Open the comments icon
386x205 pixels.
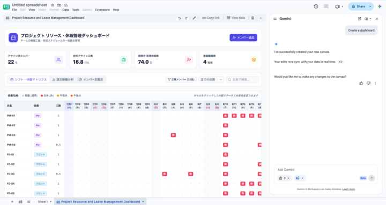[326, 6]
